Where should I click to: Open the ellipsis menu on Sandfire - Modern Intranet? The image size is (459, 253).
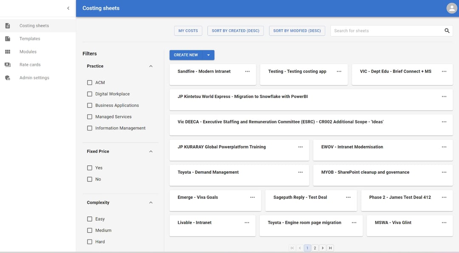pyautogui.click(x=247, y=72)
